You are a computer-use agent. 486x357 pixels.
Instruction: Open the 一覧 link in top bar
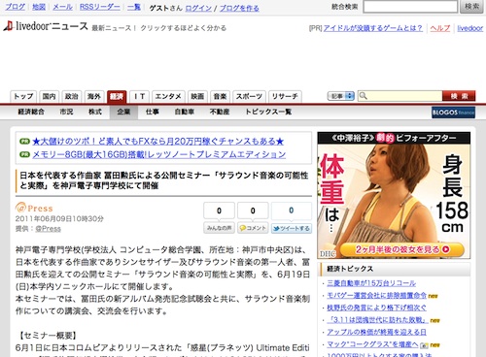tap(134, 7)
